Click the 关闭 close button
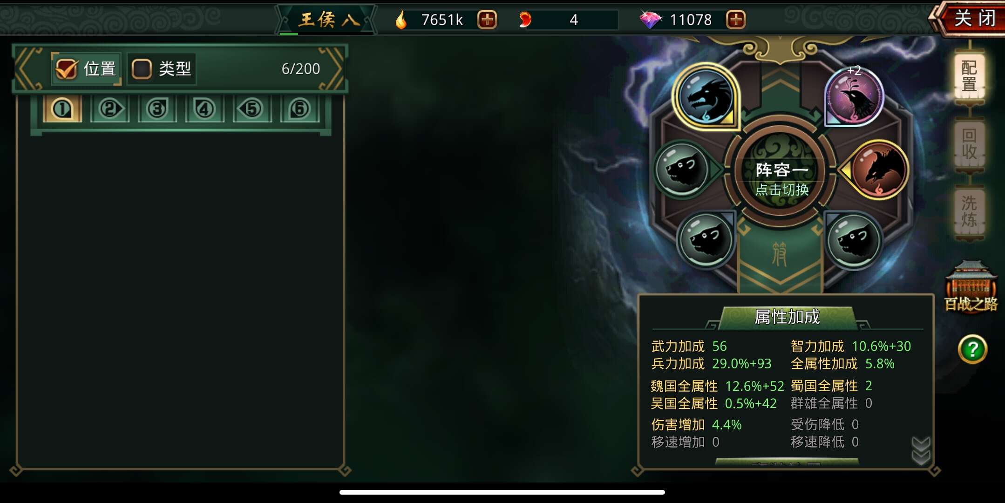1005x503 pixels. coord(973,19)
